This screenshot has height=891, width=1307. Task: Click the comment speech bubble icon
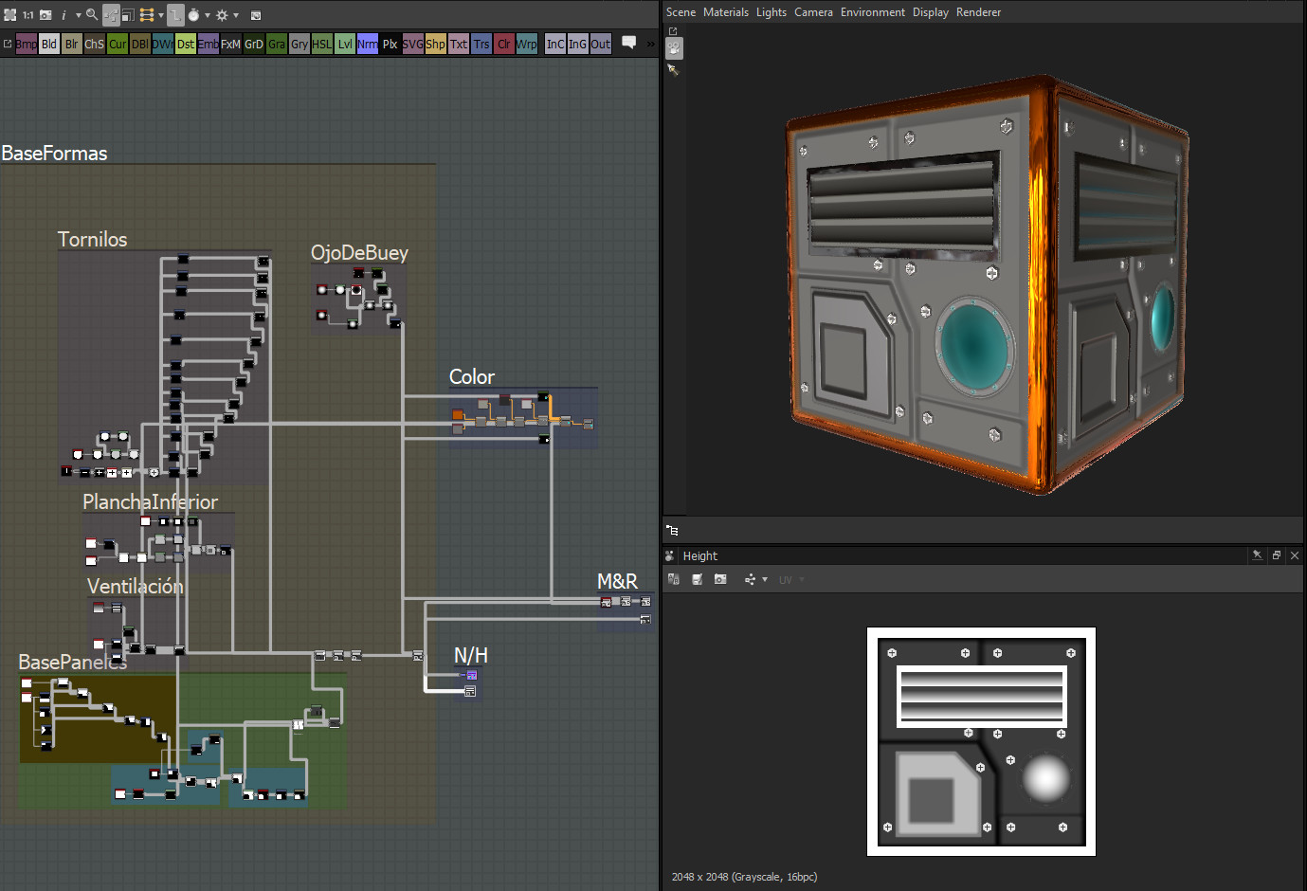coord(628,43)
